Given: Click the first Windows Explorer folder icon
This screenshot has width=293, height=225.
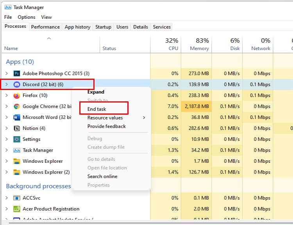Looking at the screenshot, I should pos(17,161).
